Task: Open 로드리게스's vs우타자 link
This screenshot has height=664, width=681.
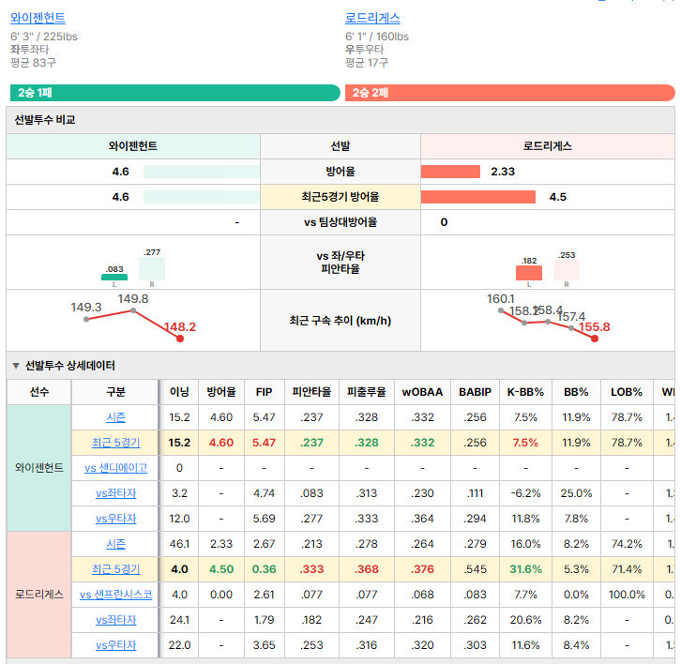Action: pyautogui.click(x=116, y=645)
